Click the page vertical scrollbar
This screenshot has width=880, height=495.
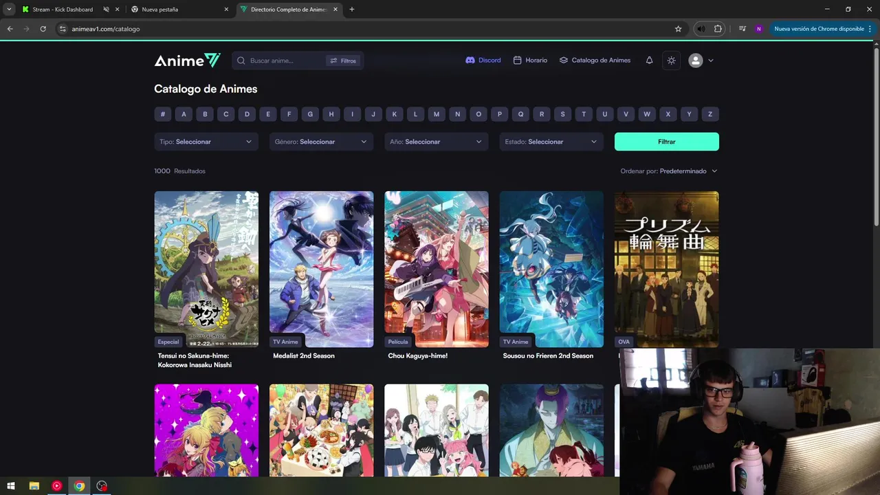click(876, 137)
